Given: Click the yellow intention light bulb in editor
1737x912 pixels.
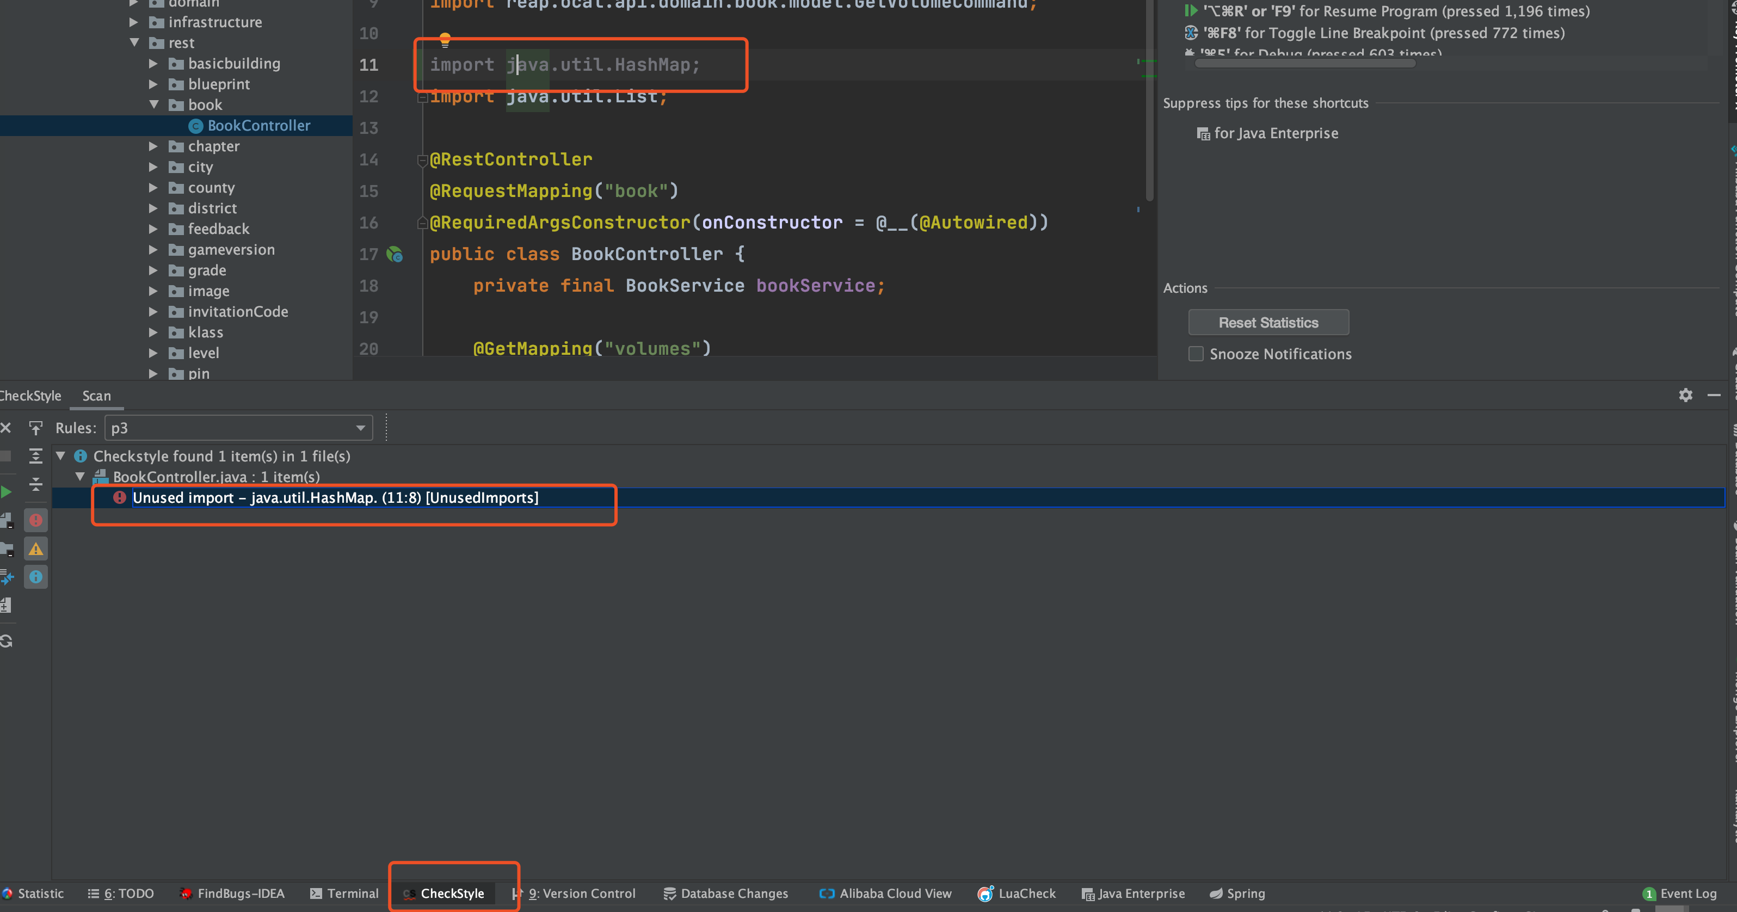Looking at the screenshot, I should click(445, 39).
